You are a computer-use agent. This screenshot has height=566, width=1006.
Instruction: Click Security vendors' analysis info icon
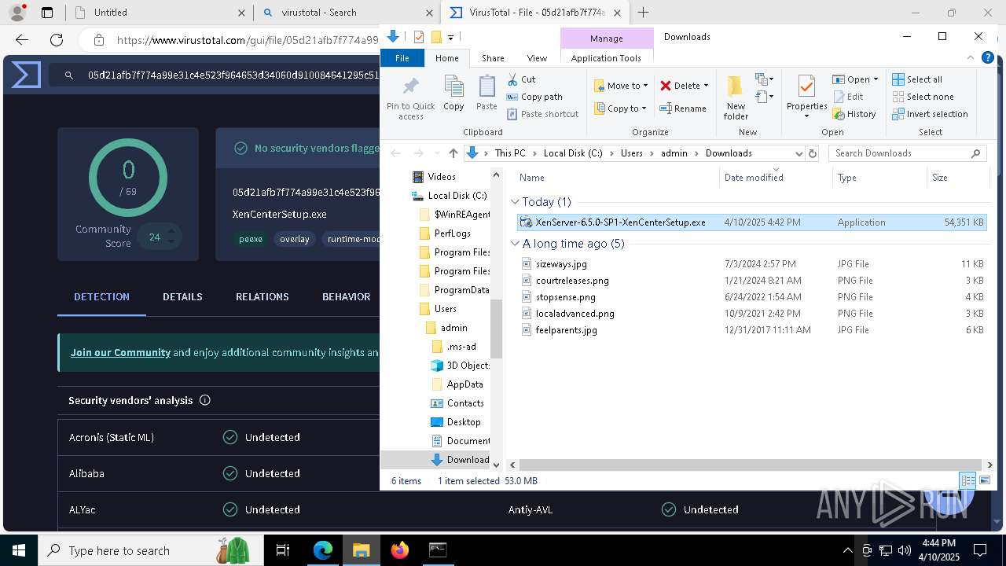click(x=205, y=400)
